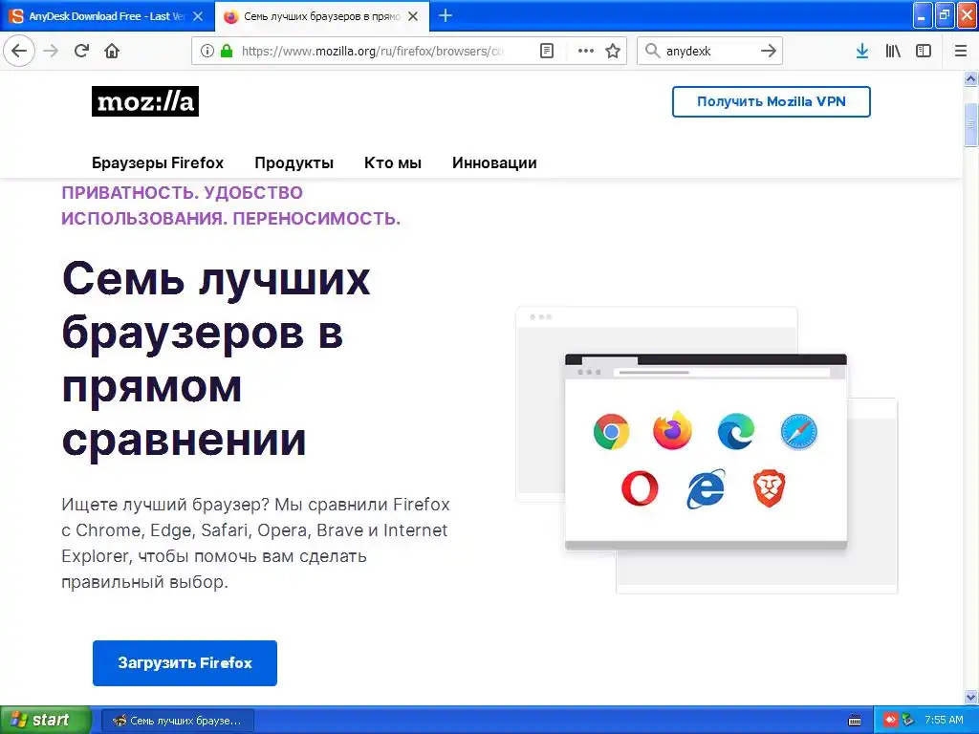This screenshot has height=734, width=979.
Task: Open the Windows start menu
Action: (45, 720)
